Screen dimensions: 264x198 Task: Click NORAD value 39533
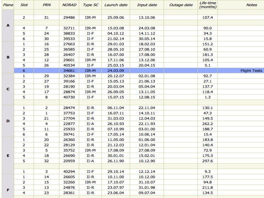coord(69,39)
